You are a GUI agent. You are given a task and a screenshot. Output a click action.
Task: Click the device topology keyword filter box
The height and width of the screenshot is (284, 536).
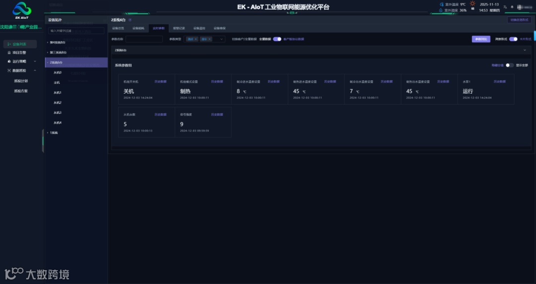(x=76, y=31)
